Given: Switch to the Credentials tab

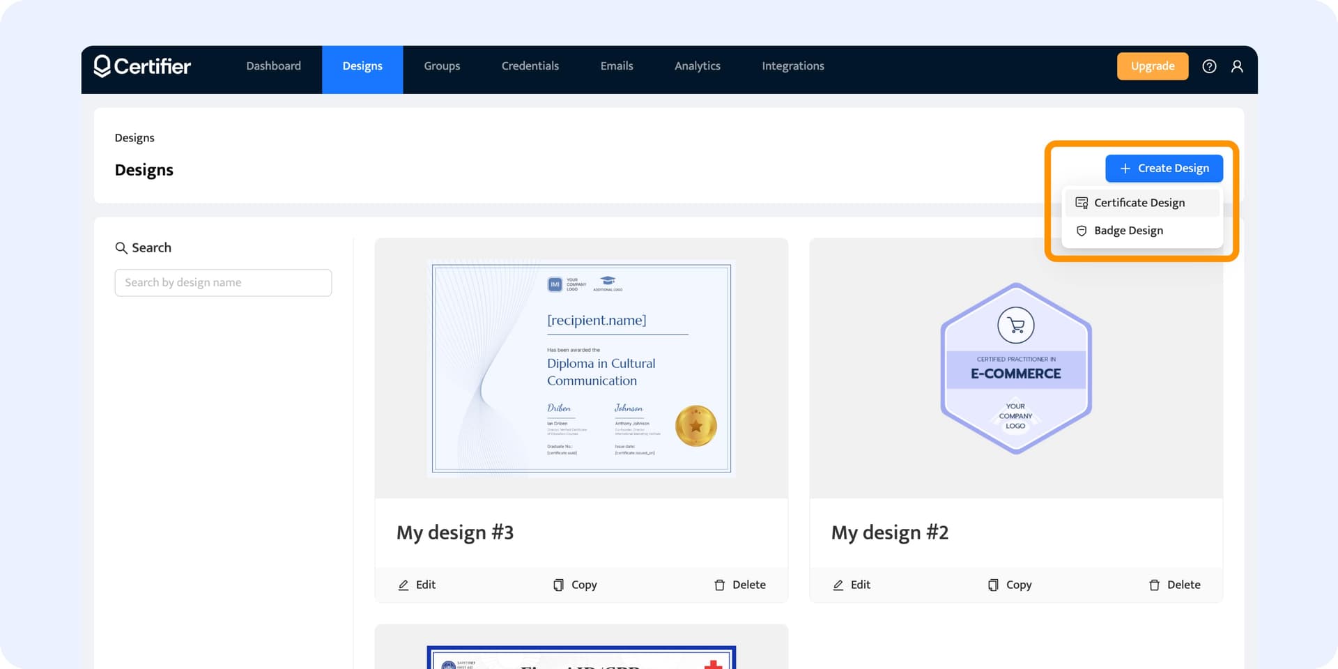Looking at the screenshot, I should pyautogui.click(x=530, y=66).
